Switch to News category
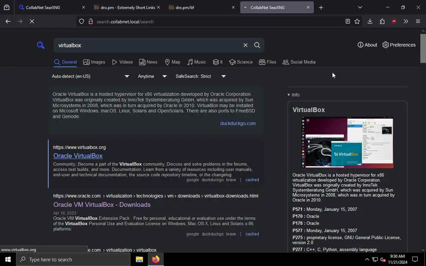This screenshot has height=266, width=426. [x=148, y=62]
